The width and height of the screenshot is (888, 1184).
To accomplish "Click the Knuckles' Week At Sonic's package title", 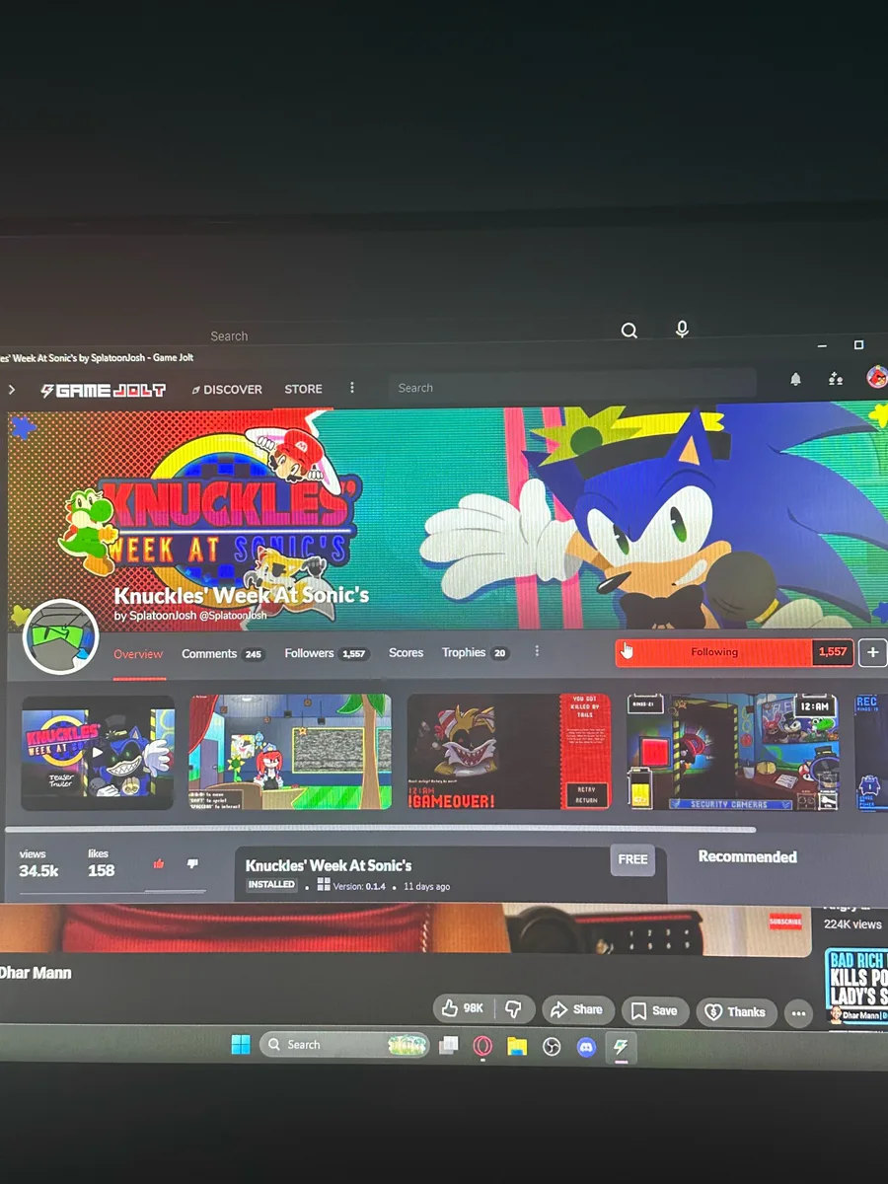I will pos(329,865).
